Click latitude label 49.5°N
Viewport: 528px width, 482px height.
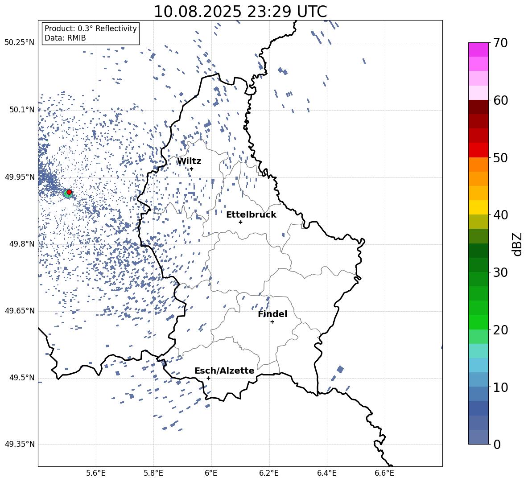coord(22,378)
